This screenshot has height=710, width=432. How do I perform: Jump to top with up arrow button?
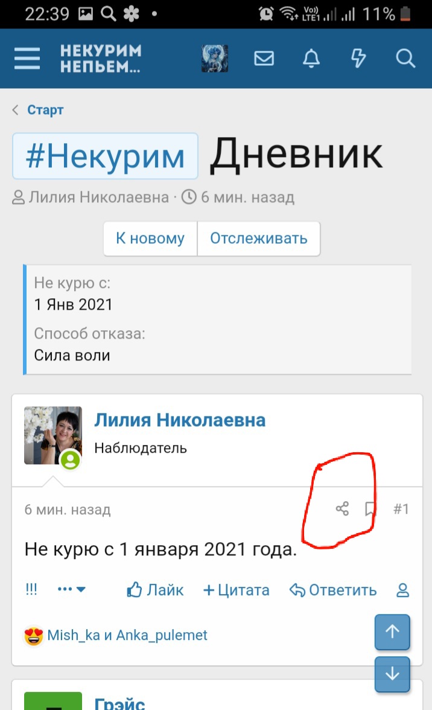pos(392,632)
